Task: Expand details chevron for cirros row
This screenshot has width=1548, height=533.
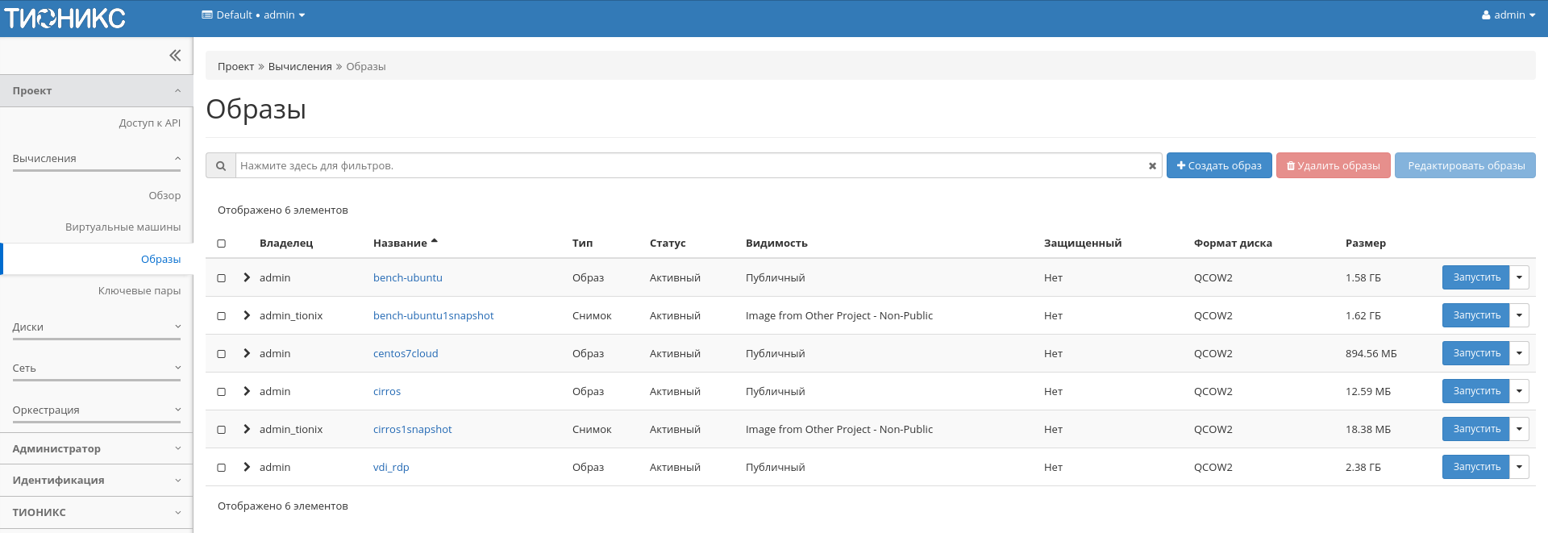Action: (x=247, y=391)
